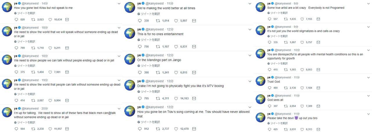Image resolution: width=372 pixels, height=132 pixels.
Task: Open the 14分 timestamp of 'text Kriss' tweet
Action: [45, 3]
